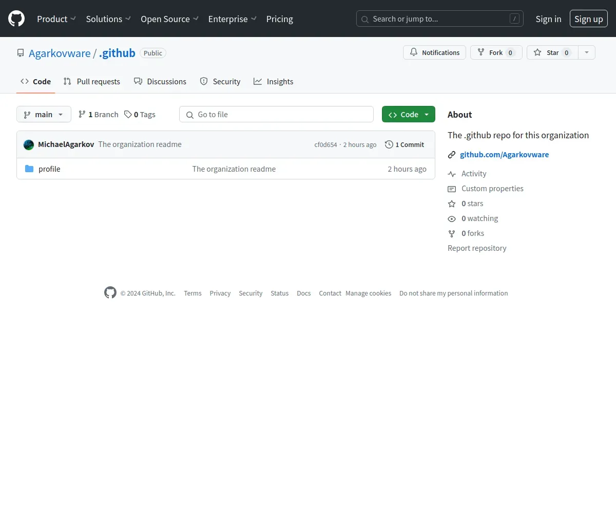Open profile row's organization readme commit message
The image size is (616, 514).
click(234, 169)
